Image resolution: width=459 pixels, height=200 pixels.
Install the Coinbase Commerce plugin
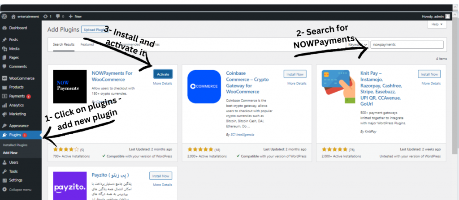(x=295, y=74)
